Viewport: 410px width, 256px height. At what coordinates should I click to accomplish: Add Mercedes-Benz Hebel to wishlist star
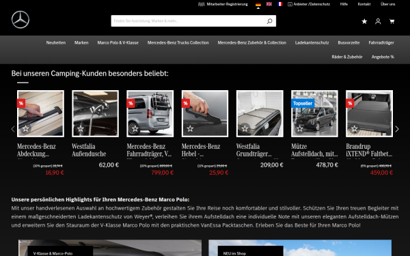pos(190,128)
